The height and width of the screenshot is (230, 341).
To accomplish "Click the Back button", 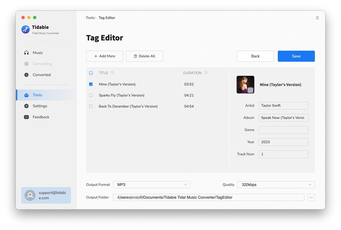I will pos(255,56).
